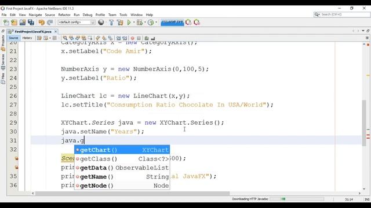Open the Tools menu
Viewport: 371px width, 208px height.
(x=123, y=14)
